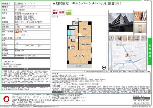Click the LDK15.2帖 room label
Screen dimensions: 153x108
79,56
